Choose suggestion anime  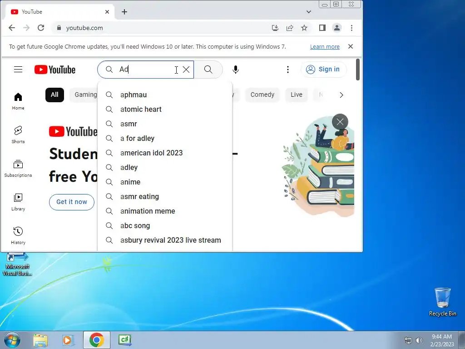(165, 182)
